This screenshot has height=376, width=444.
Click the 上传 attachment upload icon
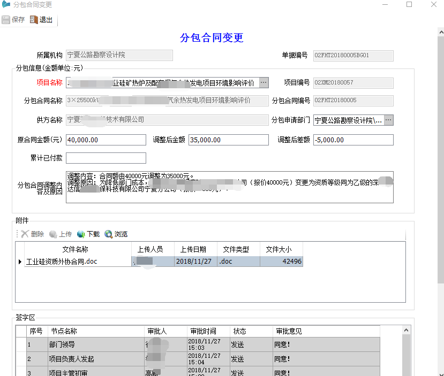pos(53,234)
